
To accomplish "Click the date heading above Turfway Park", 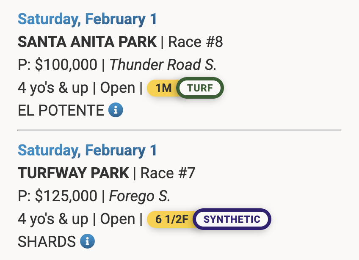I will [x=87, y=150].
